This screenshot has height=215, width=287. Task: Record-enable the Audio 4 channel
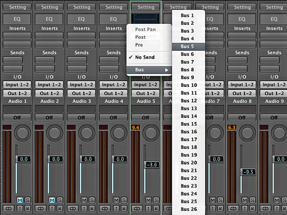tap(124, 209)
